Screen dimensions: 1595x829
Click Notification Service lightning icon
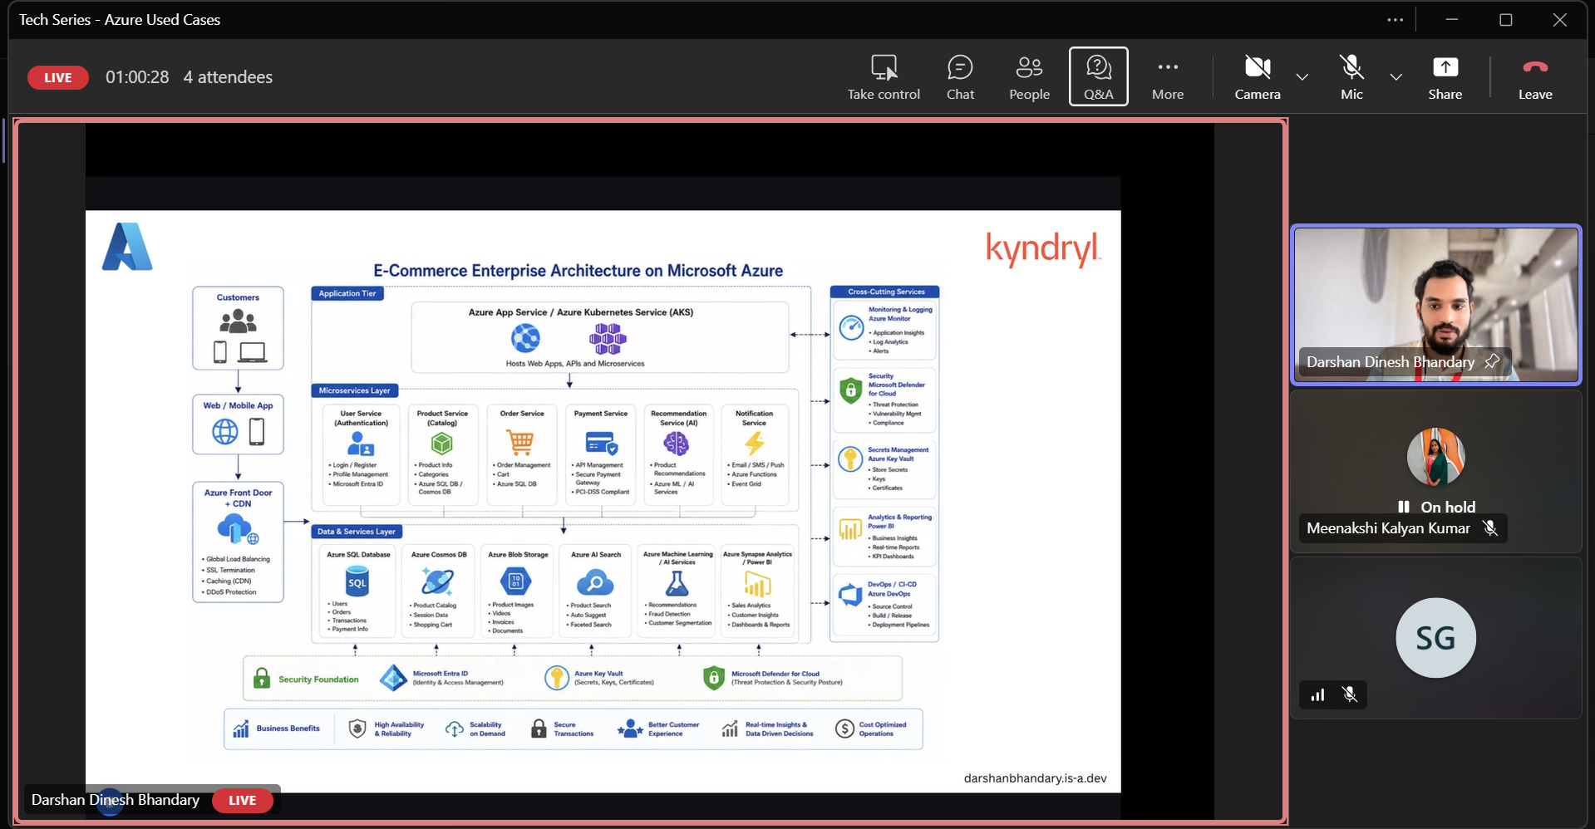tap(754, 443)
